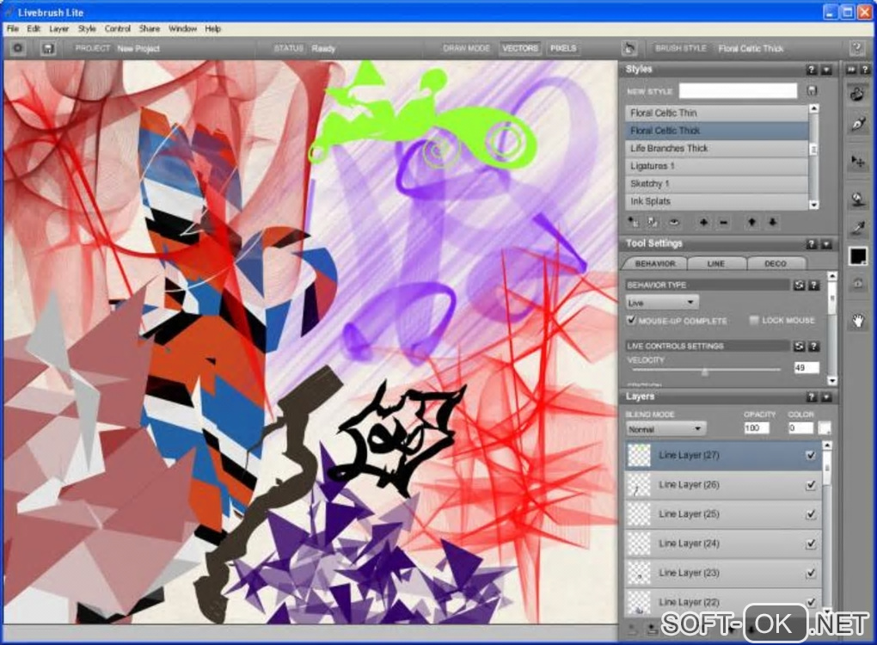The image size is (877, 645).
Task: Select Floral Celtic Thin style
Action: (716, 113)
